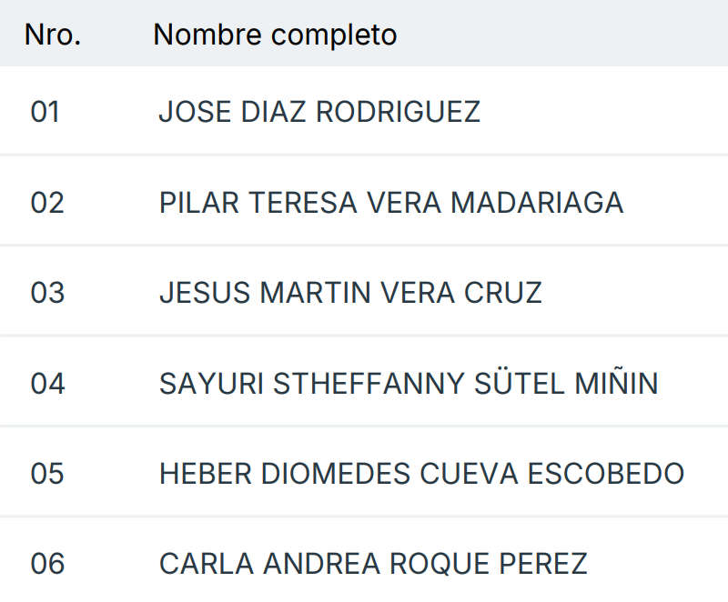The image size is (728, 602).
Task: Click the name JESUS MARTIN VERA CRUZ
Action: pyautogui.click(x=350, y=293)
